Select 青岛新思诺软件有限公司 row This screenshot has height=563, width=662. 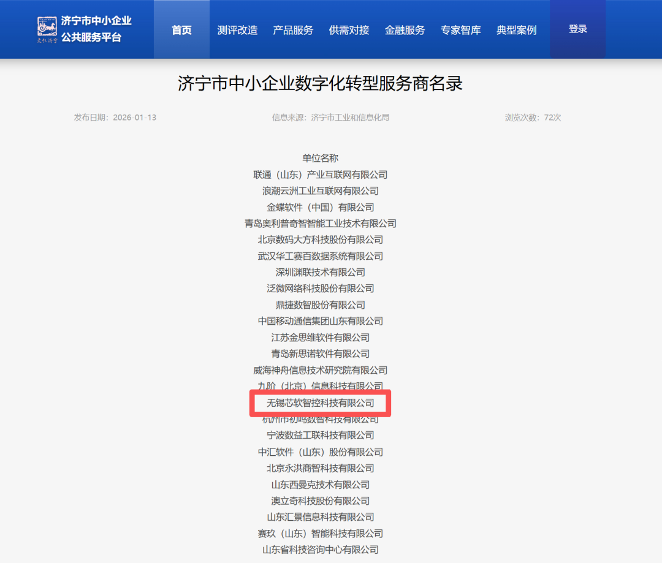pos(320,353)
